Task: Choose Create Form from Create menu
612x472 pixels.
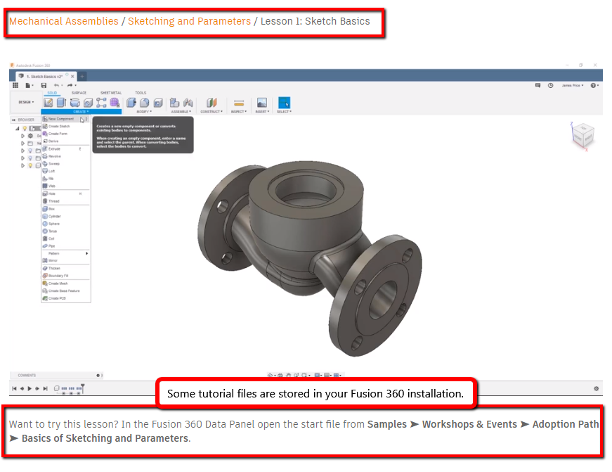Action: pyautogui.click(x=65, y=134)
